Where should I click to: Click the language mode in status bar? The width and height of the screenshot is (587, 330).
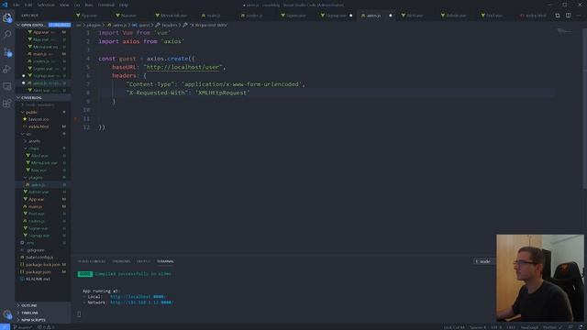click(x=529, y=327)
